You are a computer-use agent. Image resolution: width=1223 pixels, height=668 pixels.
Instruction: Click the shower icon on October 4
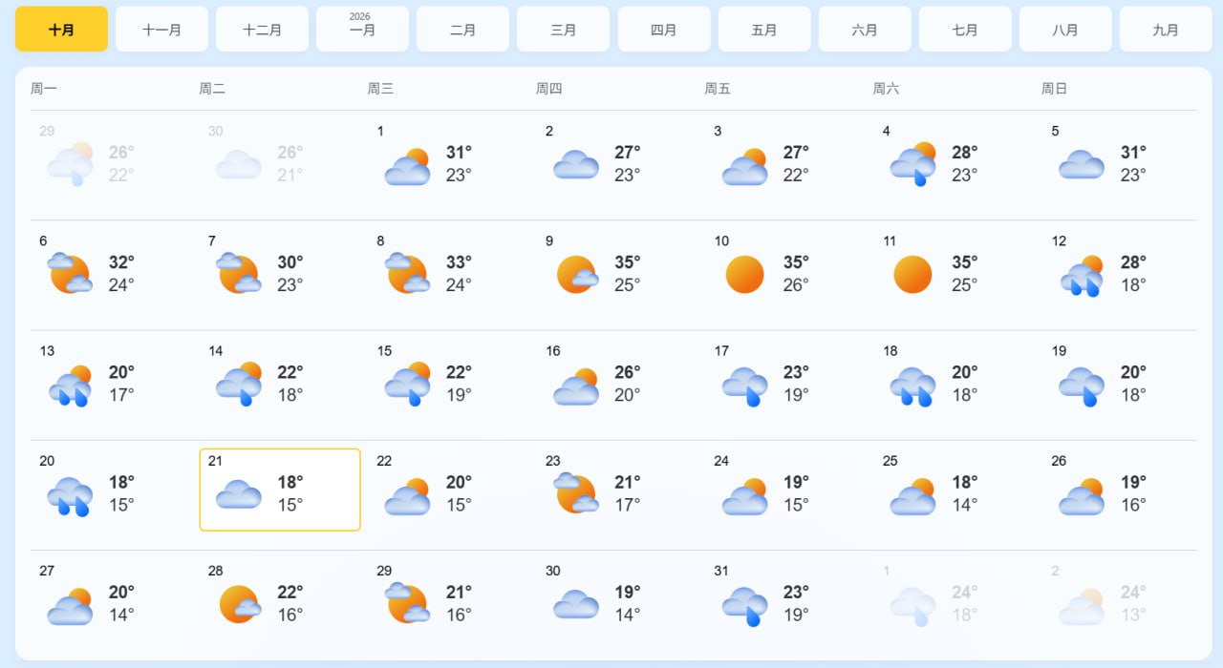(912, 164)
